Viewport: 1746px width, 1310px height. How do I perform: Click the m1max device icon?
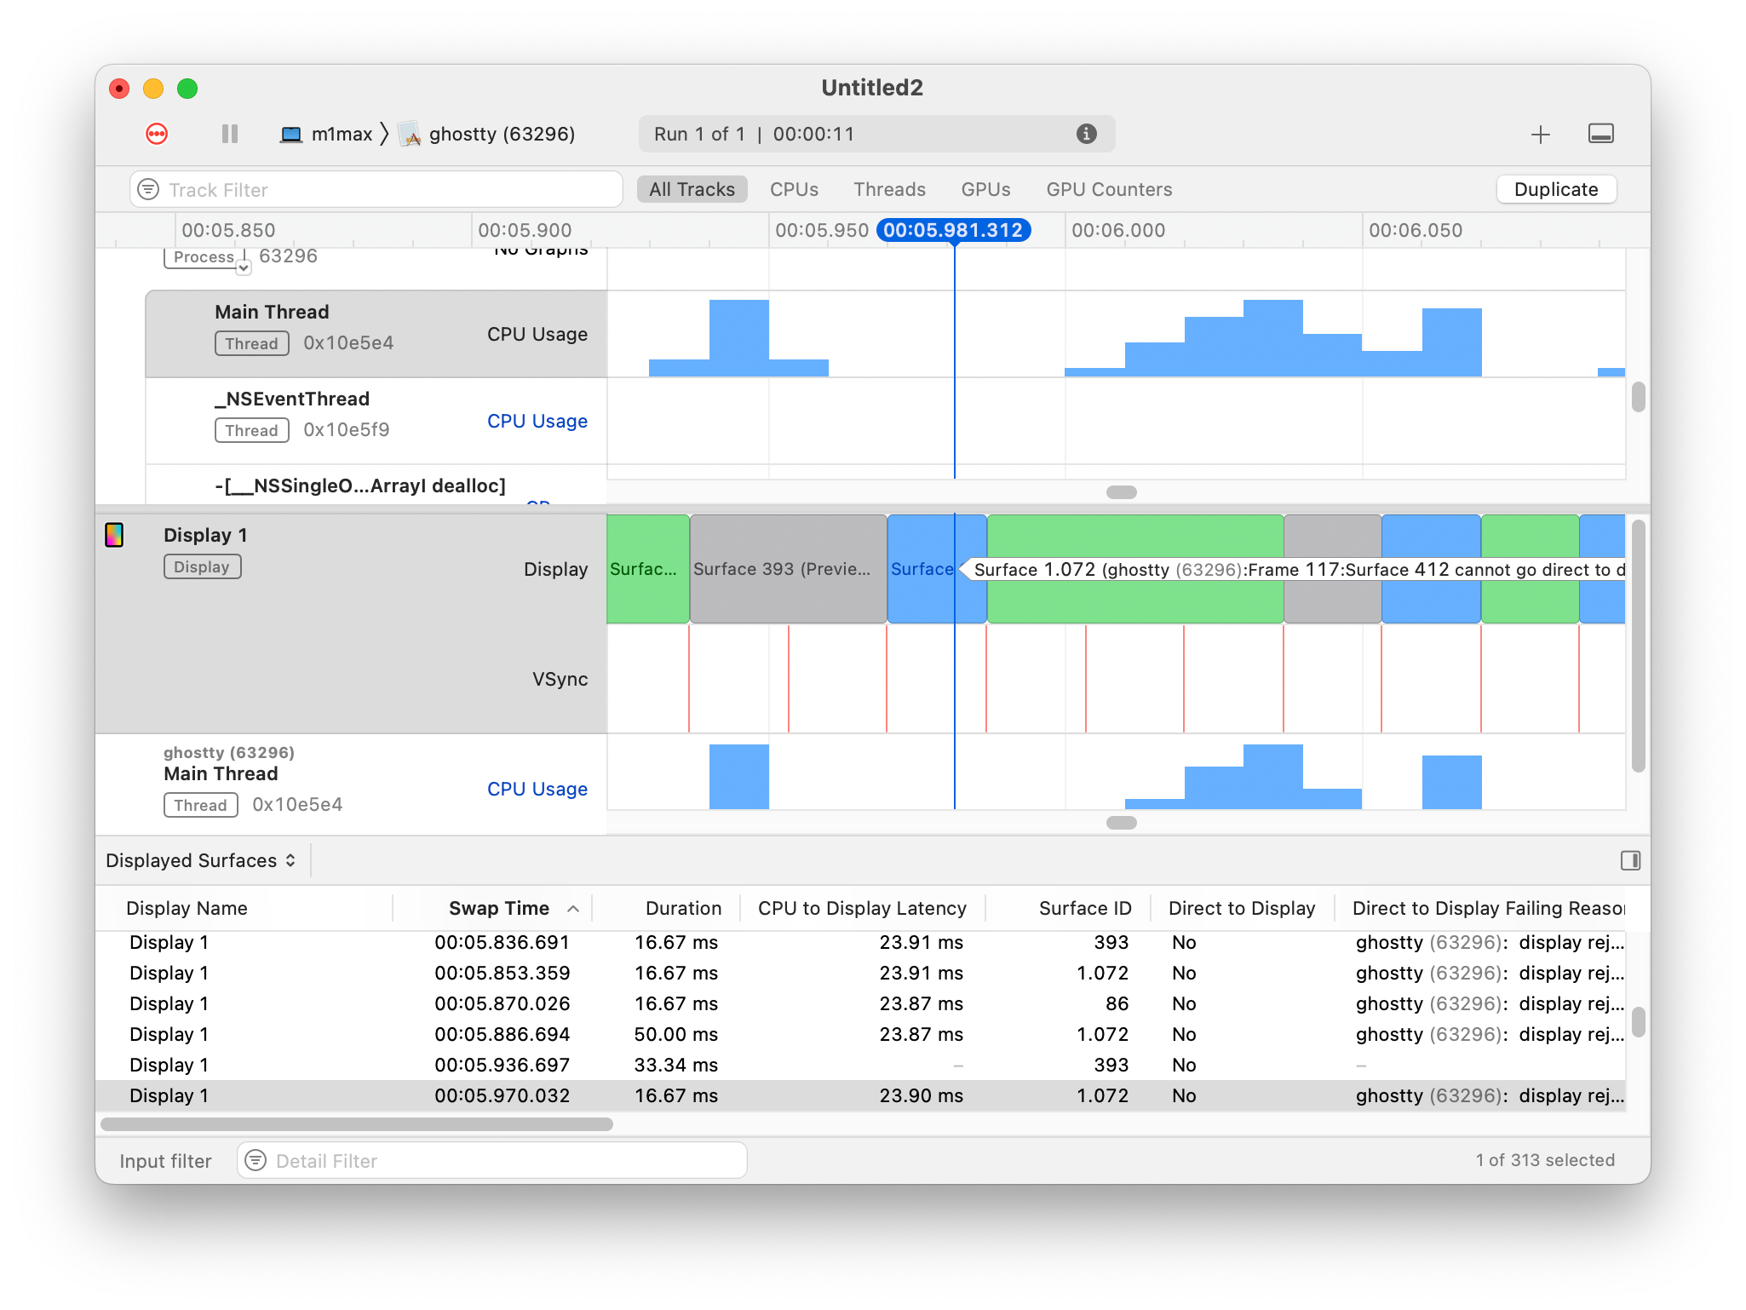pos(291,135)
